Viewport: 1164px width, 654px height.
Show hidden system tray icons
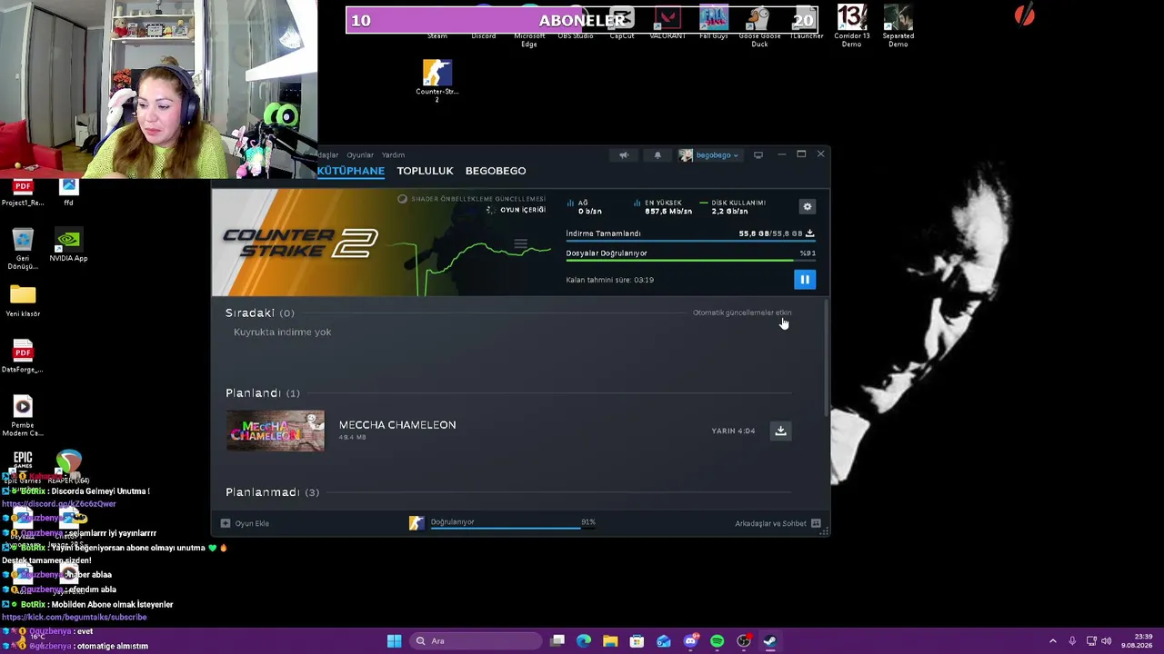point(1053,641)
